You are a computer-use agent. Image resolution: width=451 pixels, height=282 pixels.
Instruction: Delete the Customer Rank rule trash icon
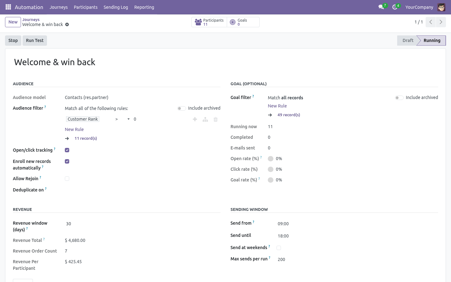[x=215, y=119]
